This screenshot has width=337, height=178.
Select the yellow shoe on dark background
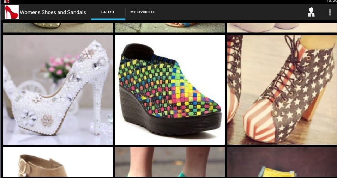click(x=282, y=162)
